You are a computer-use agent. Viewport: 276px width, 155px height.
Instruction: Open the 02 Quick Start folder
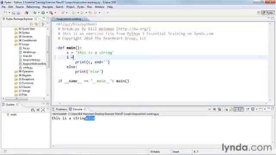pyautogui.click(x=27, y=29)
